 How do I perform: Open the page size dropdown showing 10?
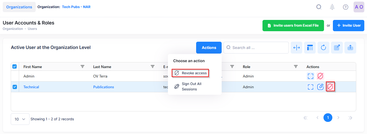[20, 119]
